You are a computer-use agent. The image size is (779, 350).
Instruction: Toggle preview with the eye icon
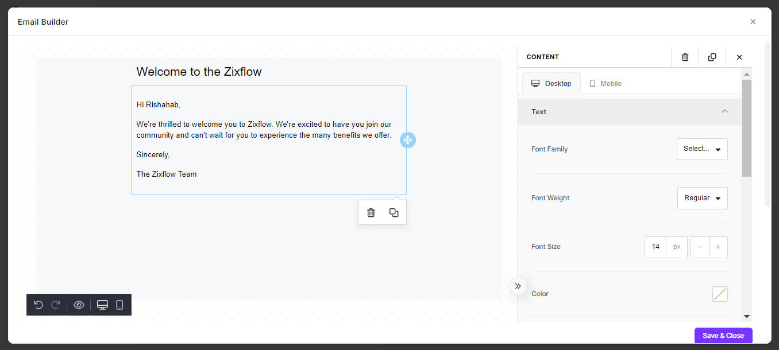[79, 305]
